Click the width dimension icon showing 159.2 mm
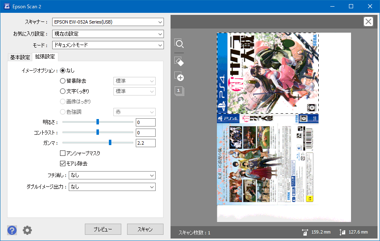380x241 pixels. (305, 232)
